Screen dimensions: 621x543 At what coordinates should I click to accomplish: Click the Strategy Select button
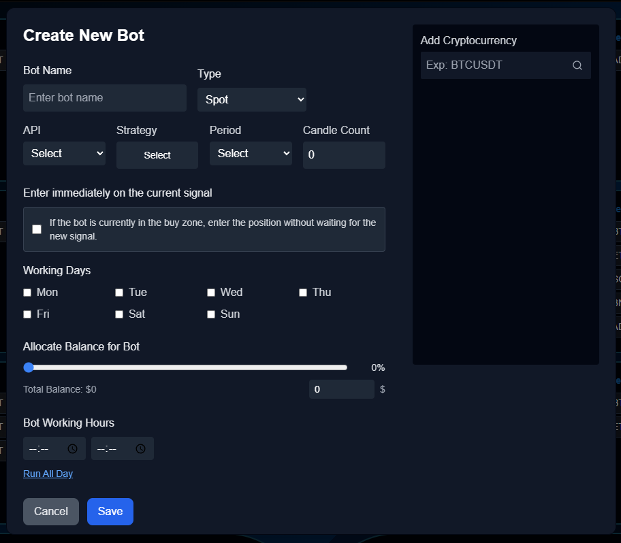coord(157,155)
